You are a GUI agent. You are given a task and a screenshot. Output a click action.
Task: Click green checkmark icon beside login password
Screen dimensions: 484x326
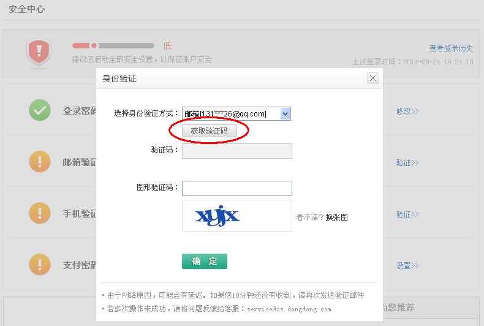tap(40, 110)
